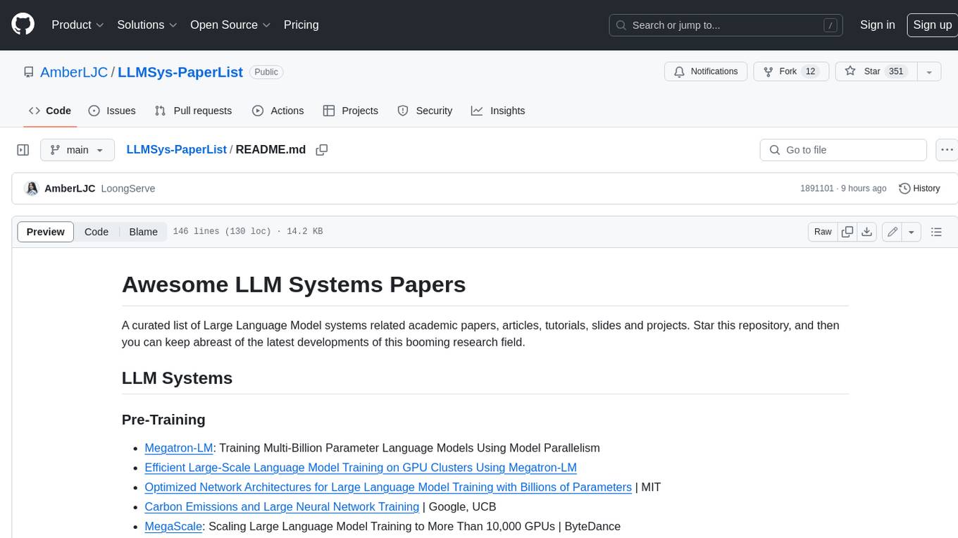Expand the Solutions menu
958x538 pixels.
147,25
